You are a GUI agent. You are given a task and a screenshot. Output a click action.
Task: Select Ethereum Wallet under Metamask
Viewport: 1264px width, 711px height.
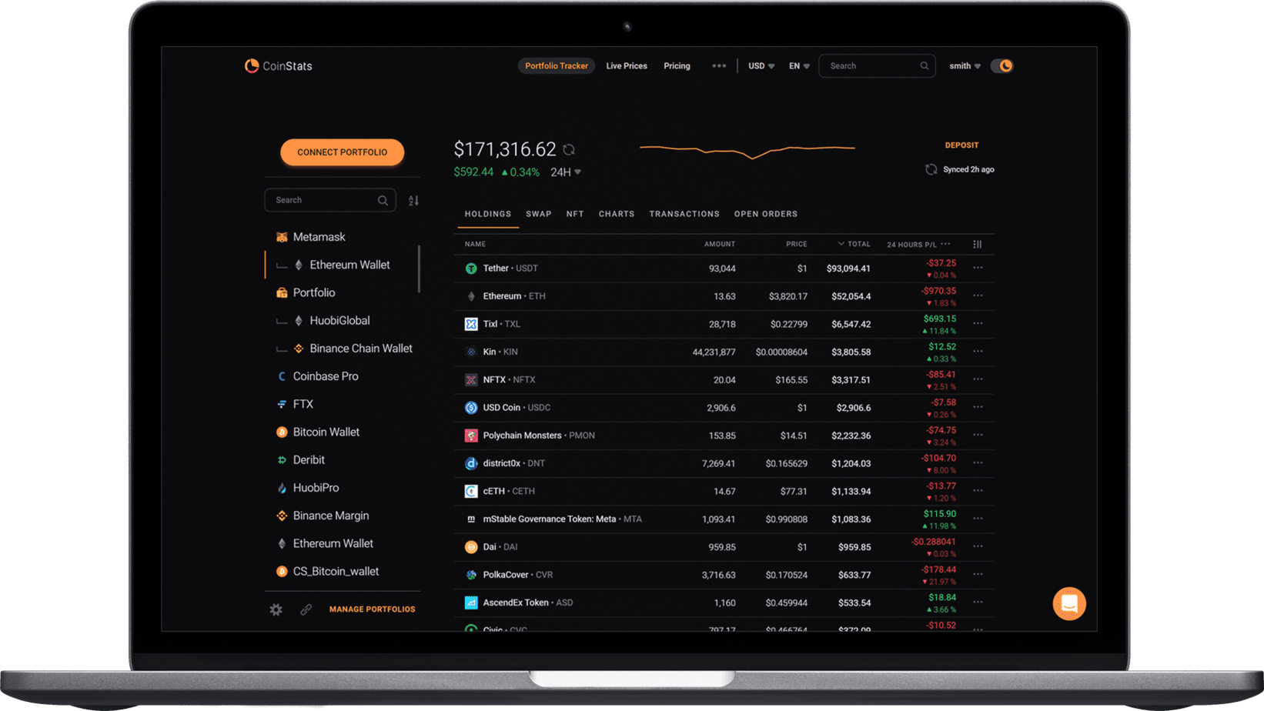pos(343,265)
